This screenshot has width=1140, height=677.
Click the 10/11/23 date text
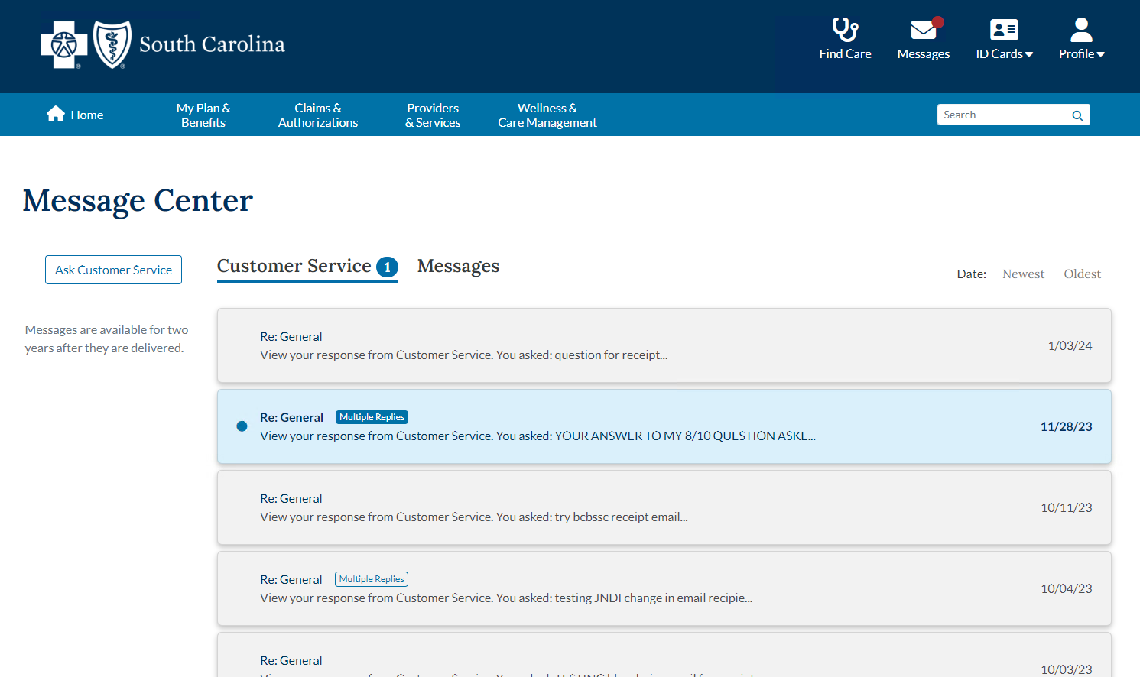coord(1066,508)
